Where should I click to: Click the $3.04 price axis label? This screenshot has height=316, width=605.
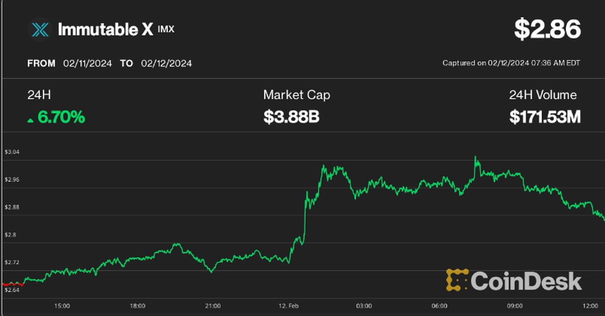coord(12,151)
